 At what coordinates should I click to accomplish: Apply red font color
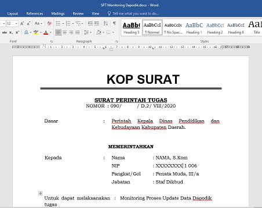[x=46, y=32]
